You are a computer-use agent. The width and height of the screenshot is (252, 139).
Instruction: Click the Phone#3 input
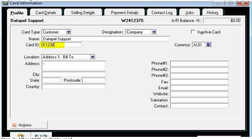pos(200,75)
